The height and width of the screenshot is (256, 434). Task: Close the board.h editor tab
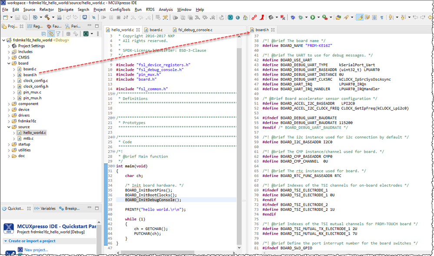click(273, 30)
